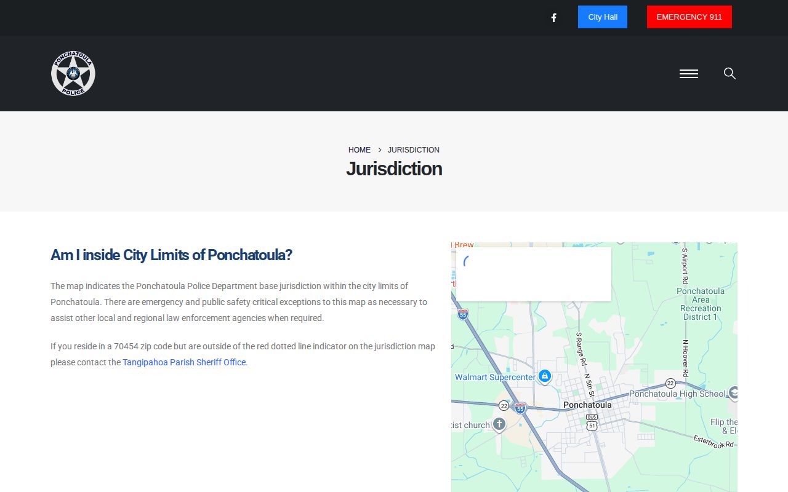This screenshot has height=492, width=788.
Task: Click the BUS 51 route shield
Action: coord(592,422)
